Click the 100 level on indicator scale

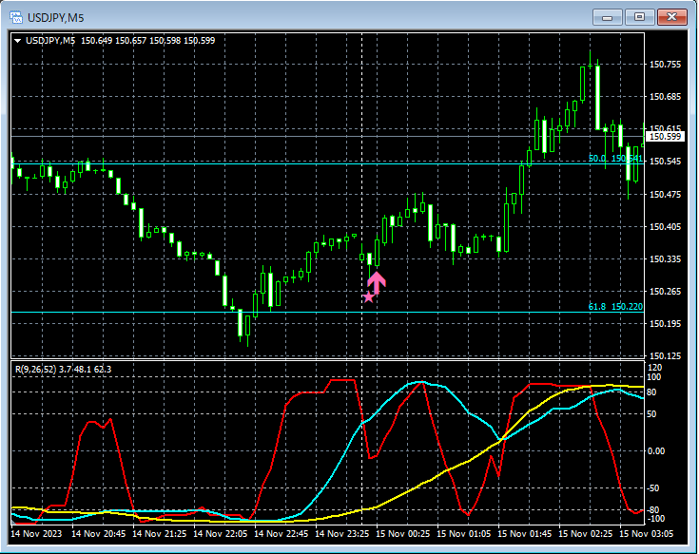point(654,376)
